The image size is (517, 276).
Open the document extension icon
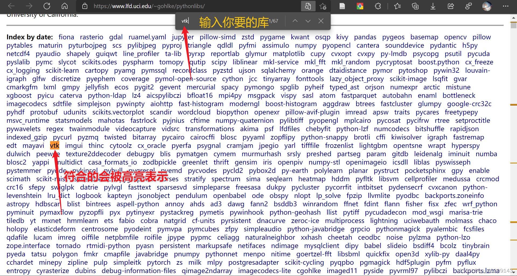pyautogui.click(x=342, y=6)
